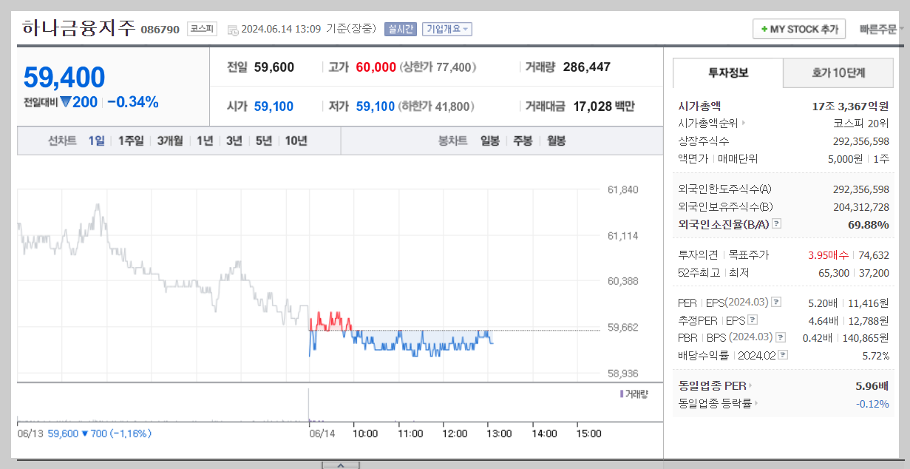The width and height of the screenshot is (910, 469).
Task: Click the 52-week high 65,300
Action: point(834,273)
